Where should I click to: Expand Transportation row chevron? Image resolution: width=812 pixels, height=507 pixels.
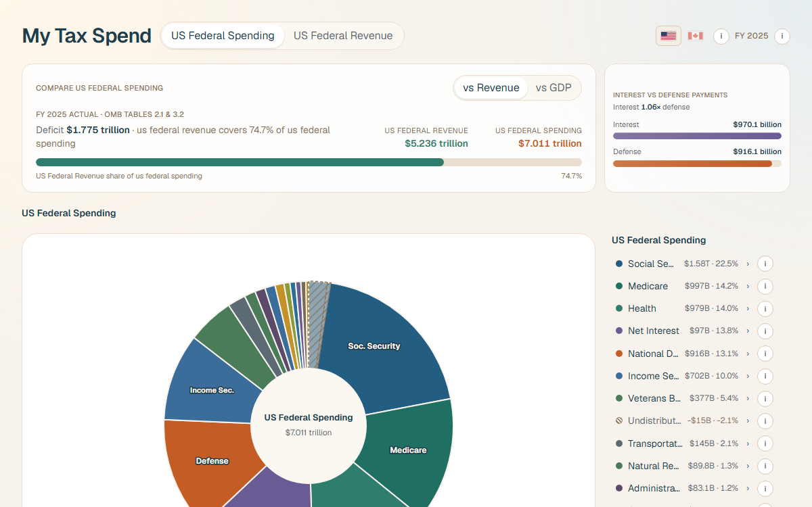click(748, 443)
